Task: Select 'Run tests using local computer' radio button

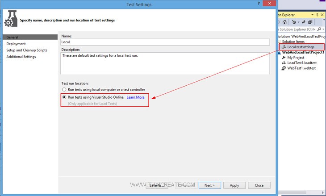Action: click(x=64, y=90)
